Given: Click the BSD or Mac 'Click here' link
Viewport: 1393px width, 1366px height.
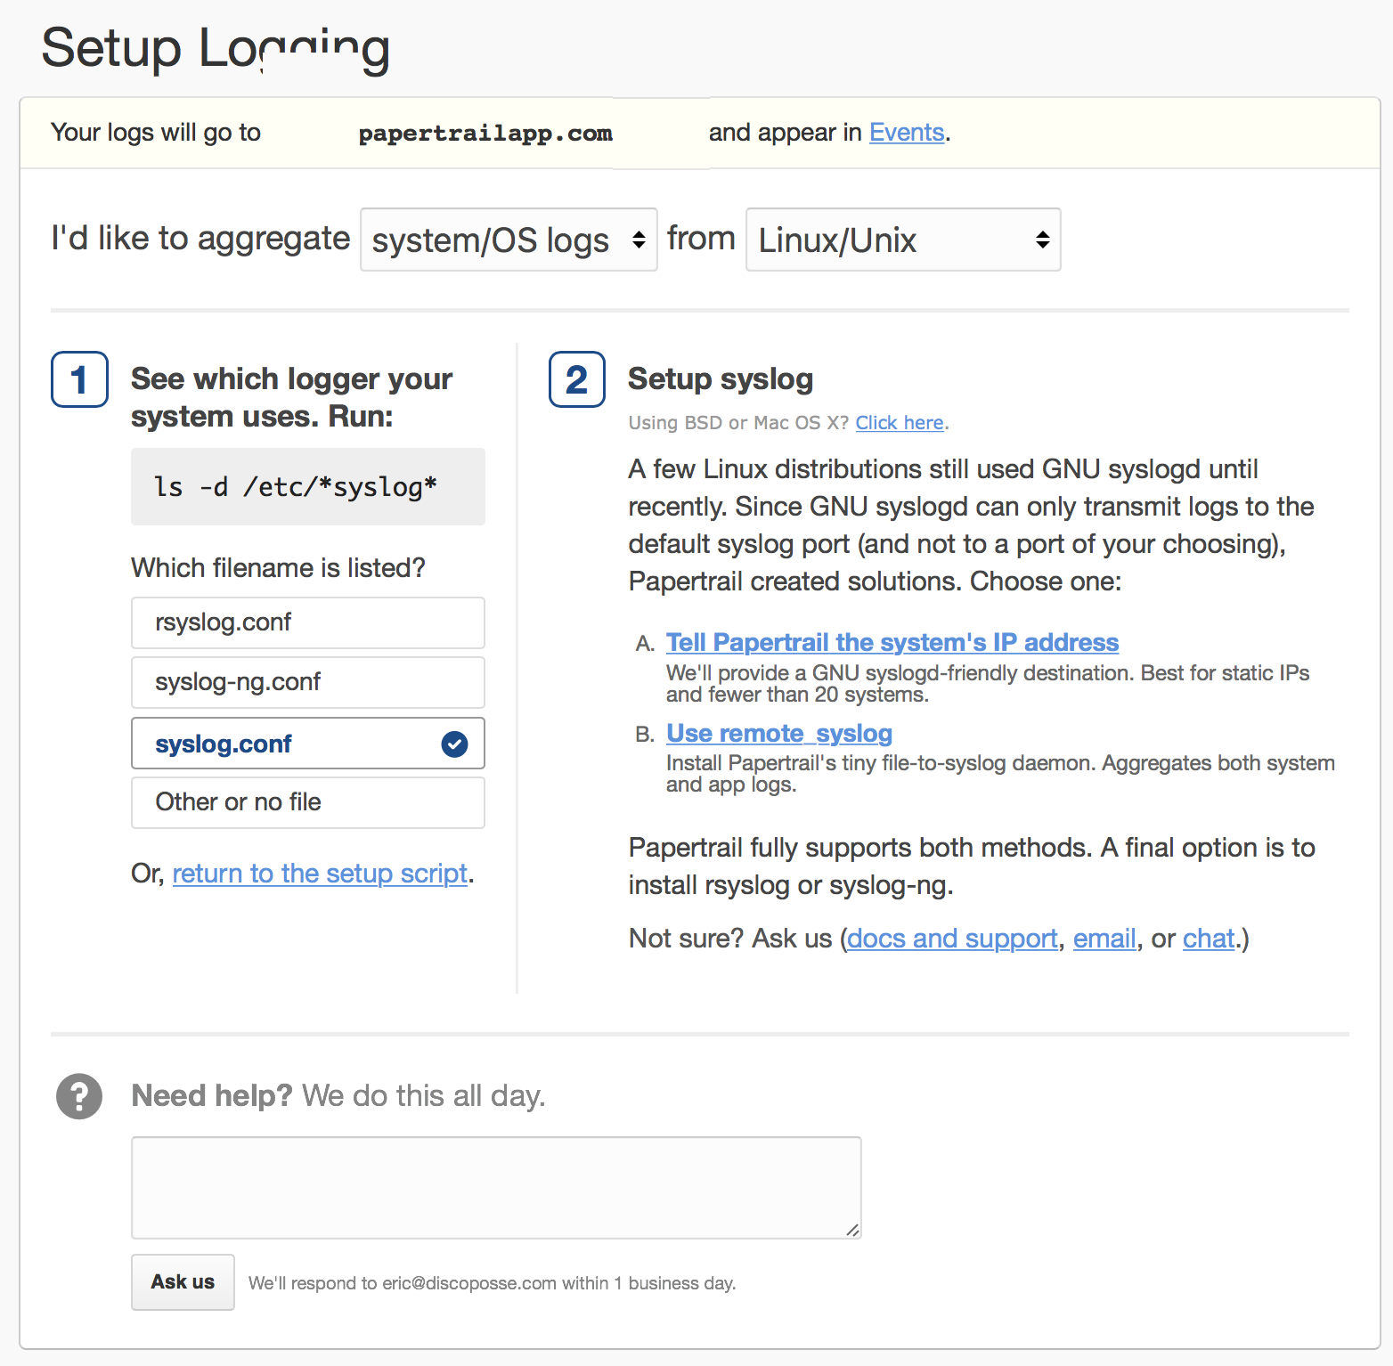Looking at the screenshot, I should pyautogui.click(x=899, y=423).
